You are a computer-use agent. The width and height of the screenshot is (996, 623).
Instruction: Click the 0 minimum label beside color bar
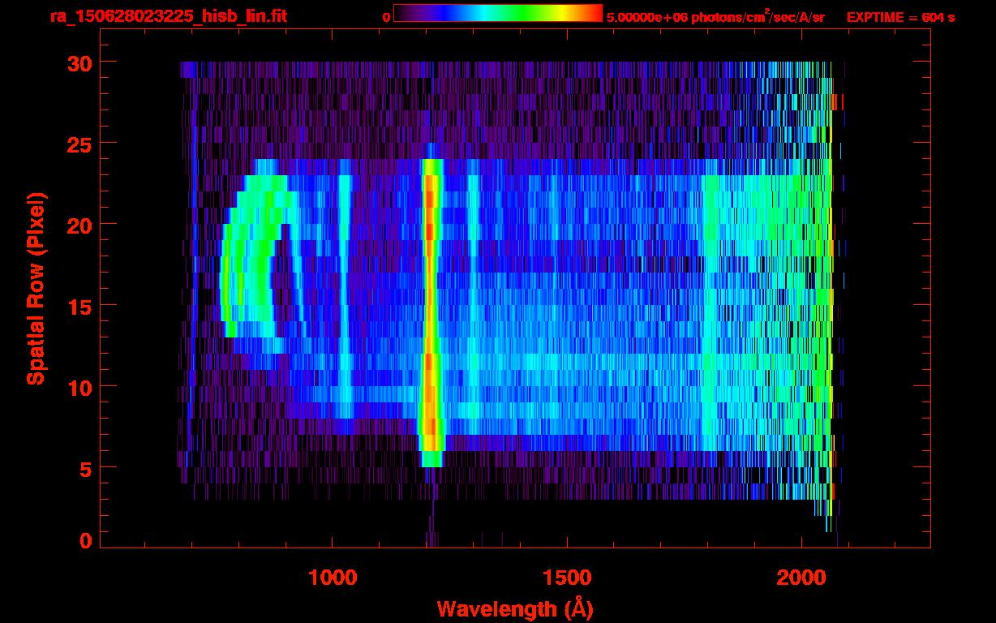tap(386, 17)
